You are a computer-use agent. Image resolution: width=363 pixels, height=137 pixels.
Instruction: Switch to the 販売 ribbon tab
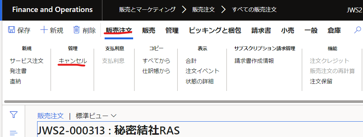click(x=148, y=30)
